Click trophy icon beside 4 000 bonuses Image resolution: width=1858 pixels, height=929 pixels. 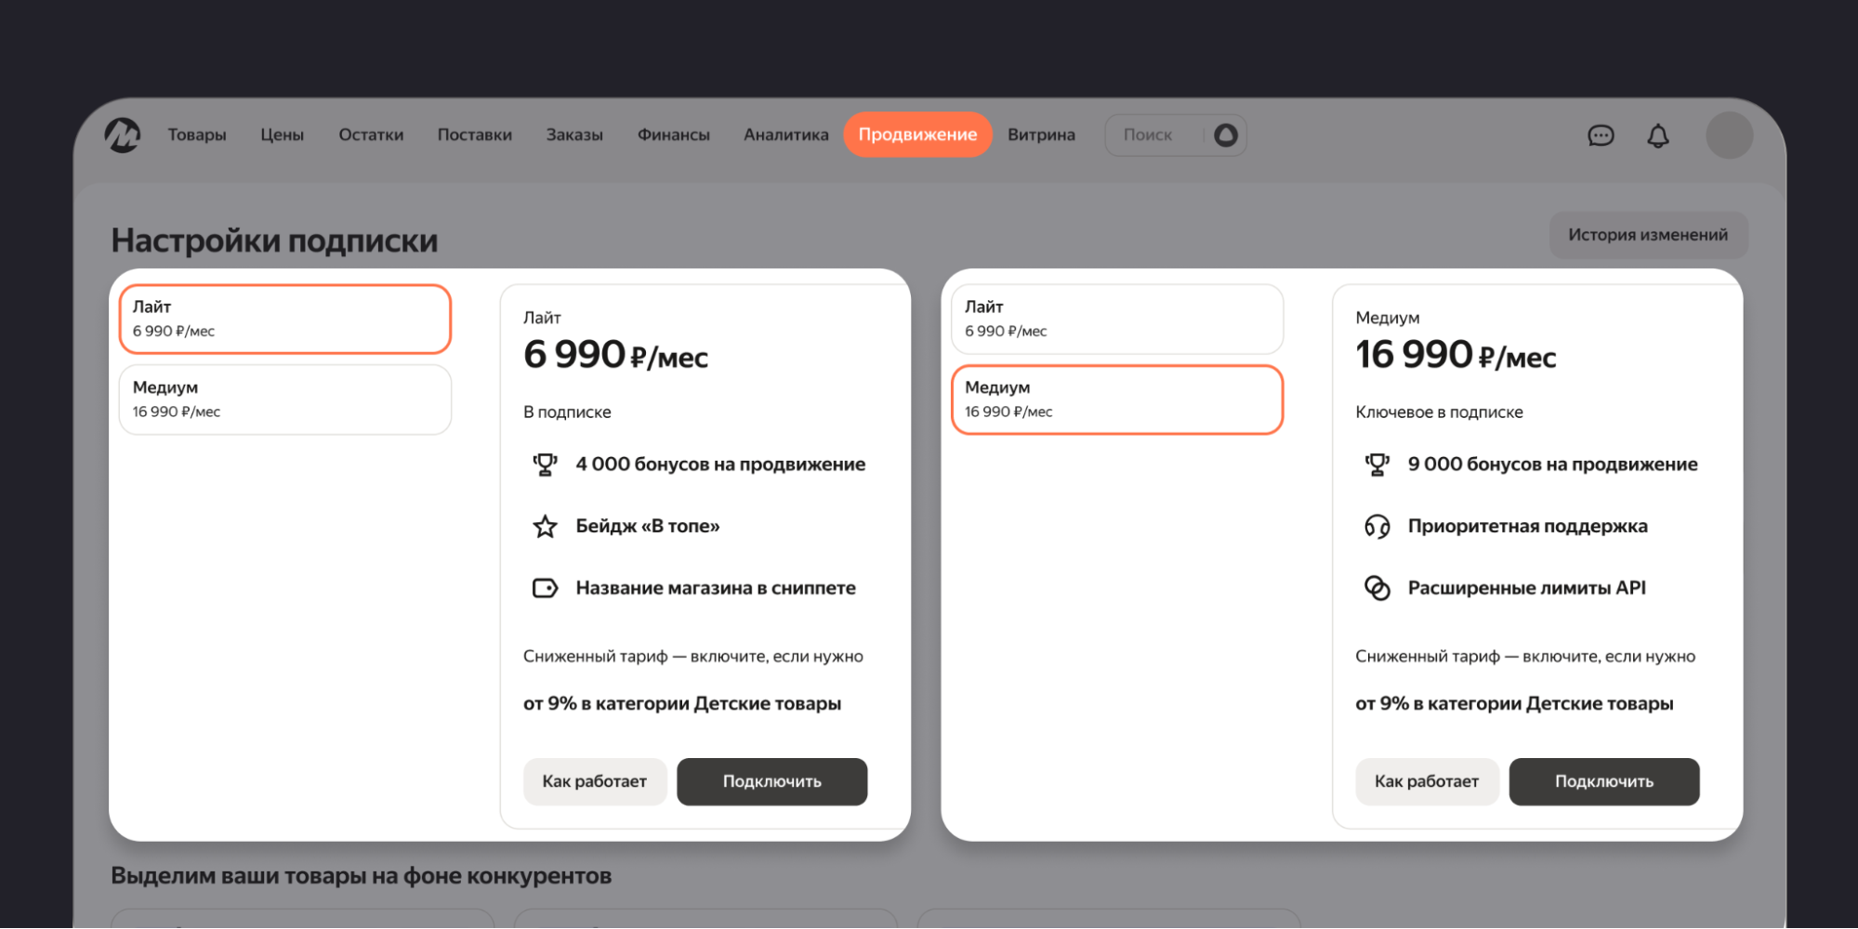pos(546,464)
